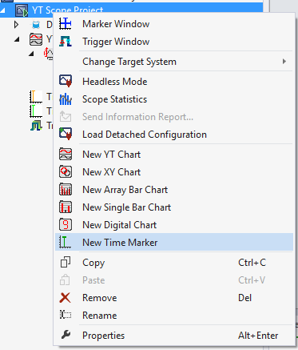Click the Ctrl+C shortcut label
This screenshot has height=350, width=298.
pos(252,263)
